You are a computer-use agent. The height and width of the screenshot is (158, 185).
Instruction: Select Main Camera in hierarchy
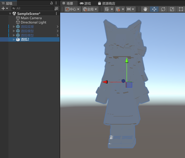pos(31,18)
